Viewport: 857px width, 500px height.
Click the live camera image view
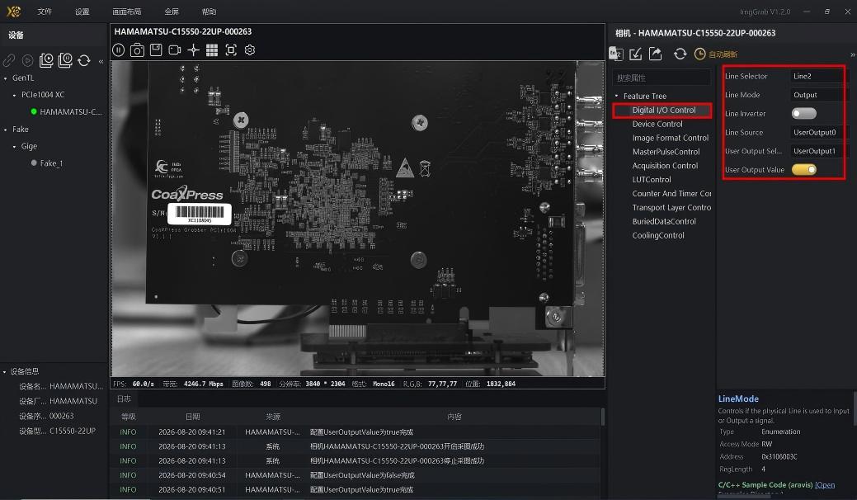pos(358,219)
